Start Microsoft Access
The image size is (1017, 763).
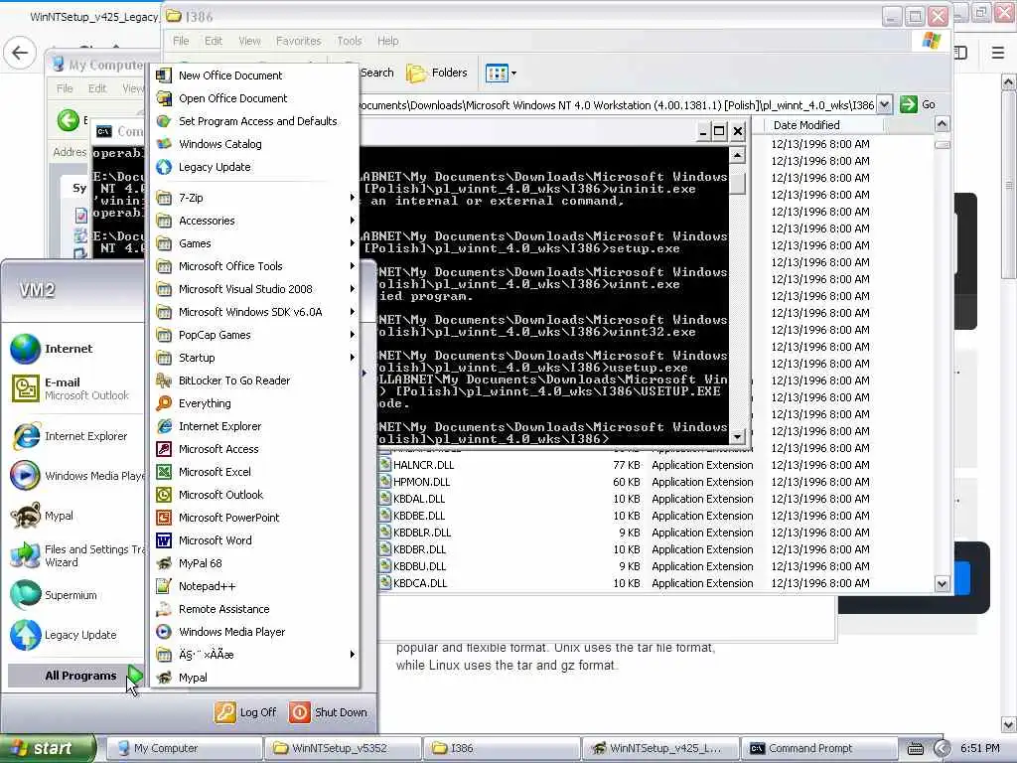click(255, 449)
